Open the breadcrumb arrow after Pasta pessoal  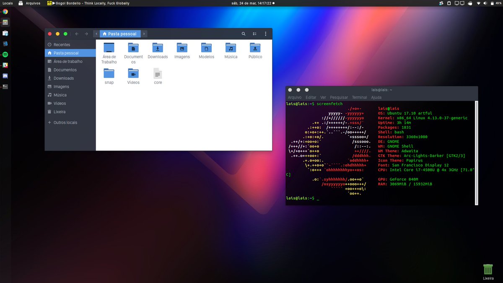[144, 34]
